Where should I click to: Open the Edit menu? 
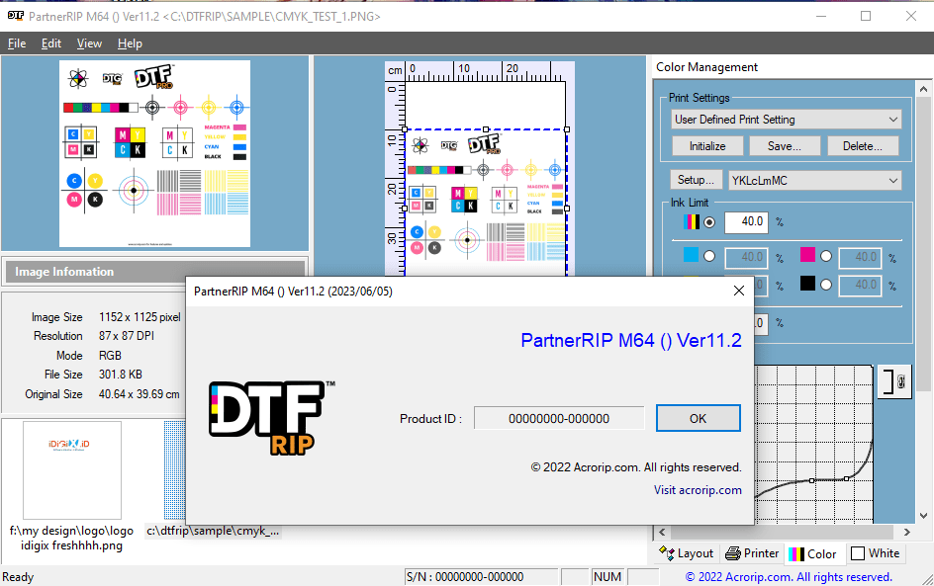[51, 43]
